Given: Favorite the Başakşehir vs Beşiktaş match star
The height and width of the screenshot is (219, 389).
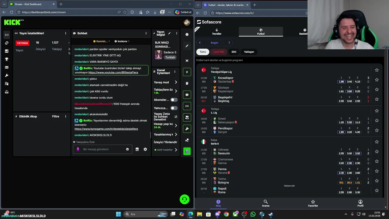Looking at the screenshot, I should [377, 99].
